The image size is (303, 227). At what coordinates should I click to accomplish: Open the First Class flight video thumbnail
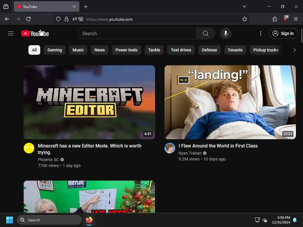coord(230,102)
